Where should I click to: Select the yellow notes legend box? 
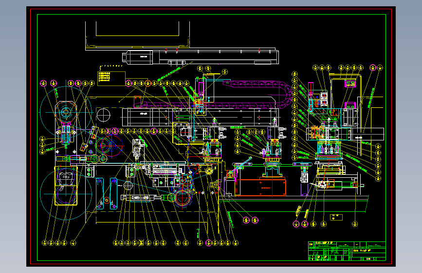(x=111, y=79)
